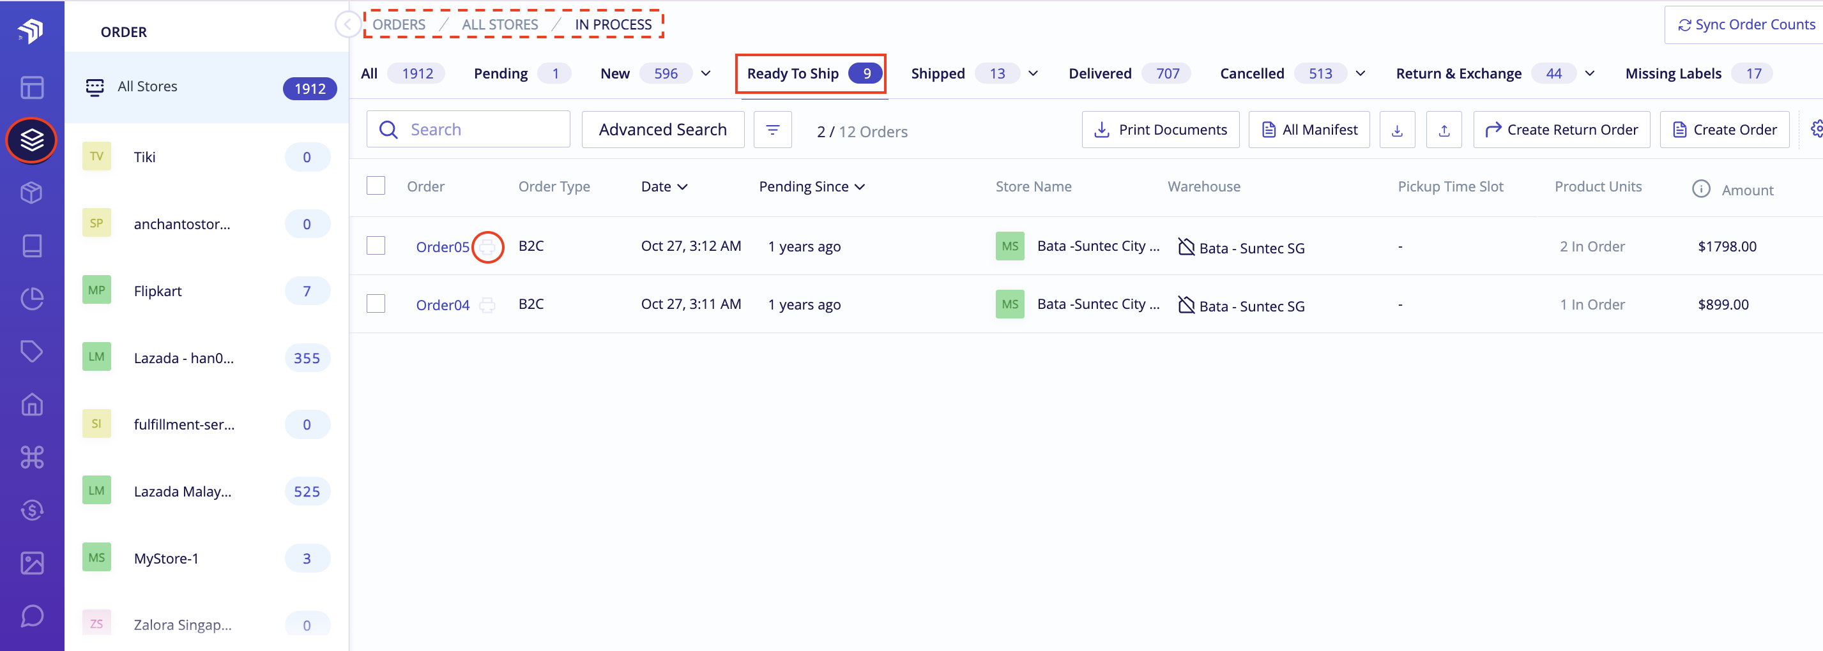Check the Order05 row checkbox

(x=376, y=245)
